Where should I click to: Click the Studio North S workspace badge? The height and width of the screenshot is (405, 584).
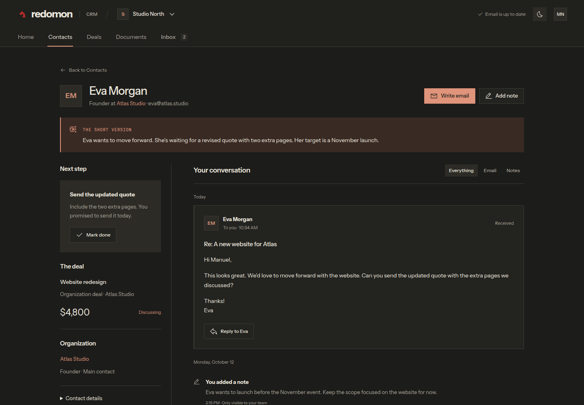pyautogui.click(x=123, y=14)
